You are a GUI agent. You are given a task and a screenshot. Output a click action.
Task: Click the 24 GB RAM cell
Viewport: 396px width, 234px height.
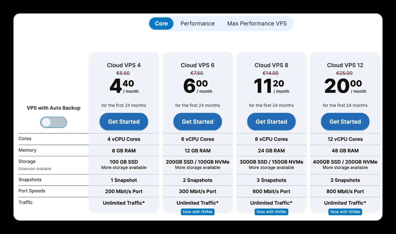(x=271, y=151)
